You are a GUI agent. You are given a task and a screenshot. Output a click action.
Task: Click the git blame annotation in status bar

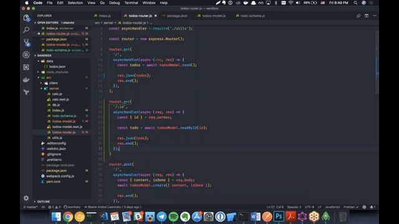113,207
